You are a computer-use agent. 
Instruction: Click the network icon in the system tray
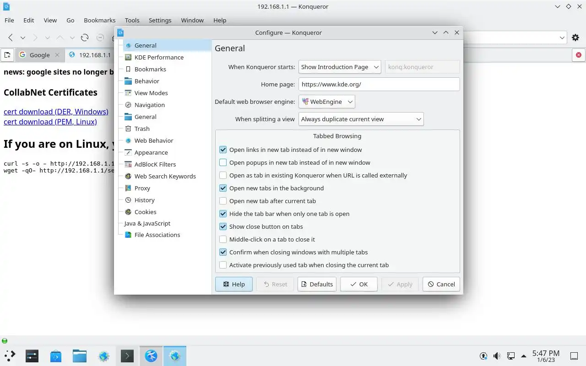pos(510,356)
